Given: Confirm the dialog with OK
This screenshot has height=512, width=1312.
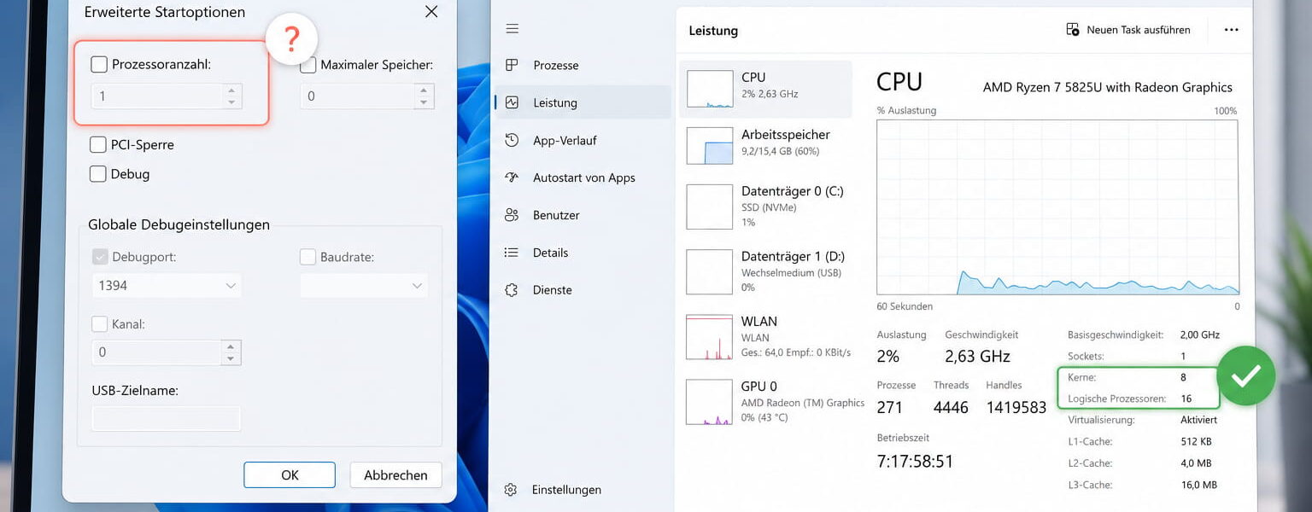Looking at the screenshot, I should click(290, 475).
